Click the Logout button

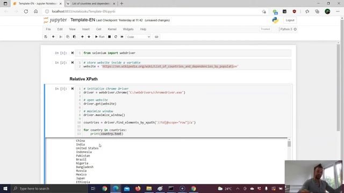coord(290,20)
